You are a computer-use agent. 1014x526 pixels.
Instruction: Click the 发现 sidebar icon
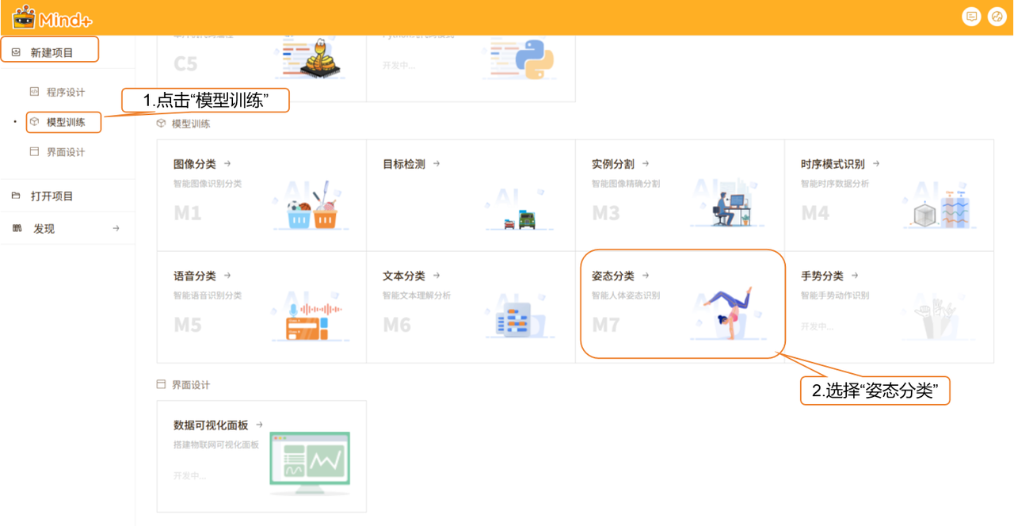[x=17, y=228]
